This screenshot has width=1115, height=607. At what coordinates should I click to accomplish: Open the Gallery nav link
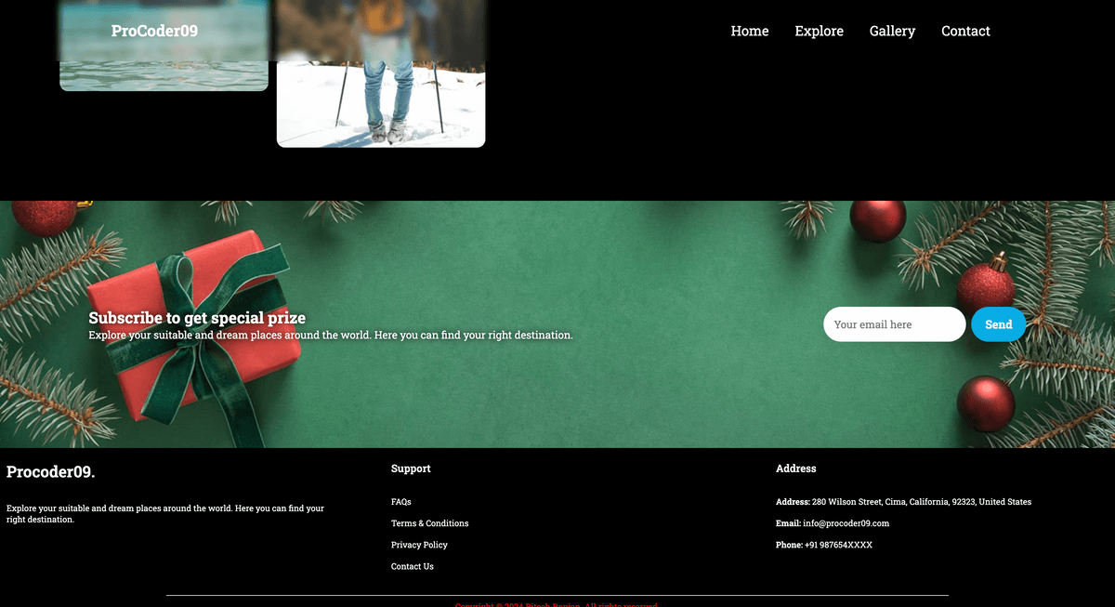(892, 31)
